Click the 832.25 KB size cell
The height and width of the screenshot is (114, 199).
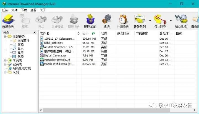(89, 64)
